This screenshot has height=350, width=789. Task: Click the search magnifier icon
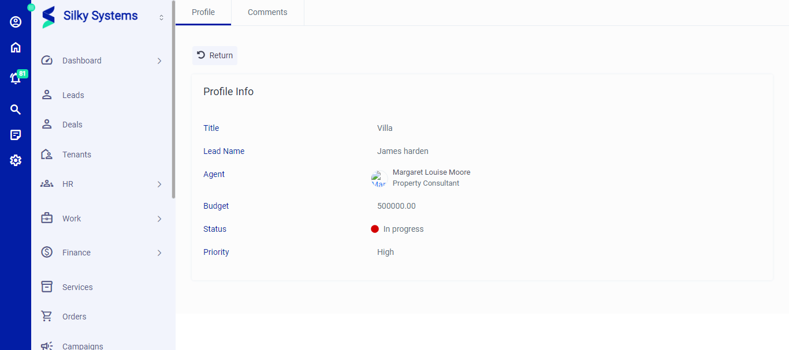pos(16,110)
